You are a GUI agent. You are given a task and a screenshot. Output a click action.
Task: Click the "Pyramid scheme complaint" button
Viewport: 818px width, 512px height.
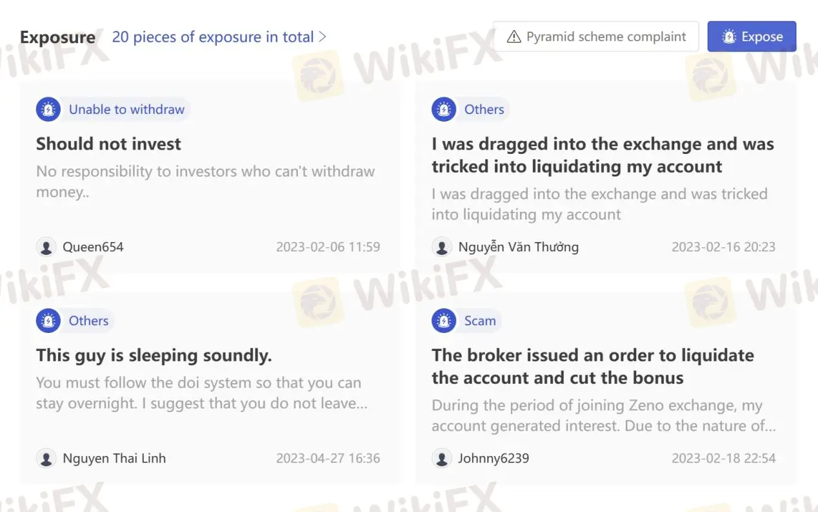tap(596, 36)
